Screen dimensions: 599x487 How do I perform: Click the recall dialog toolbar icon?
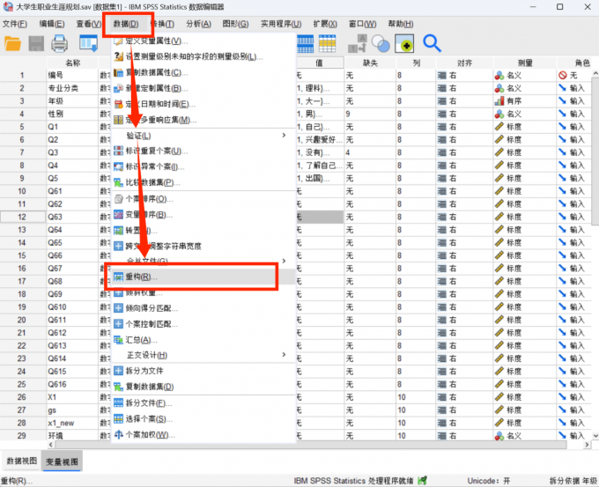tap(89, 43)
